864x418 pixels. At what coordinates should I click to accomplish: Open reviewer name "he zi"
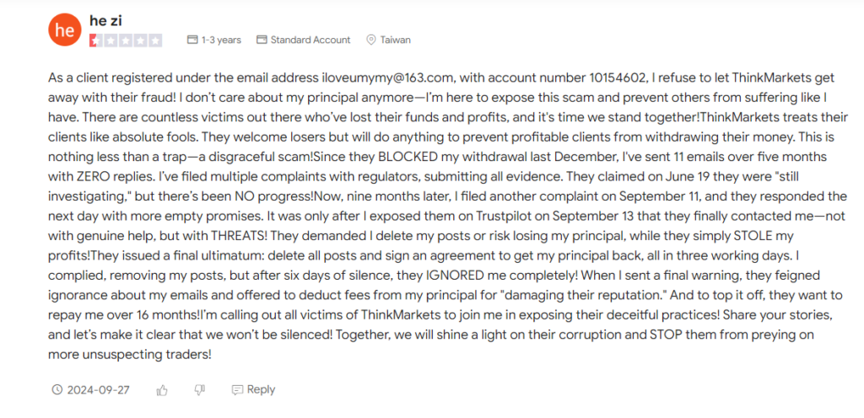[x=105, y=20]
